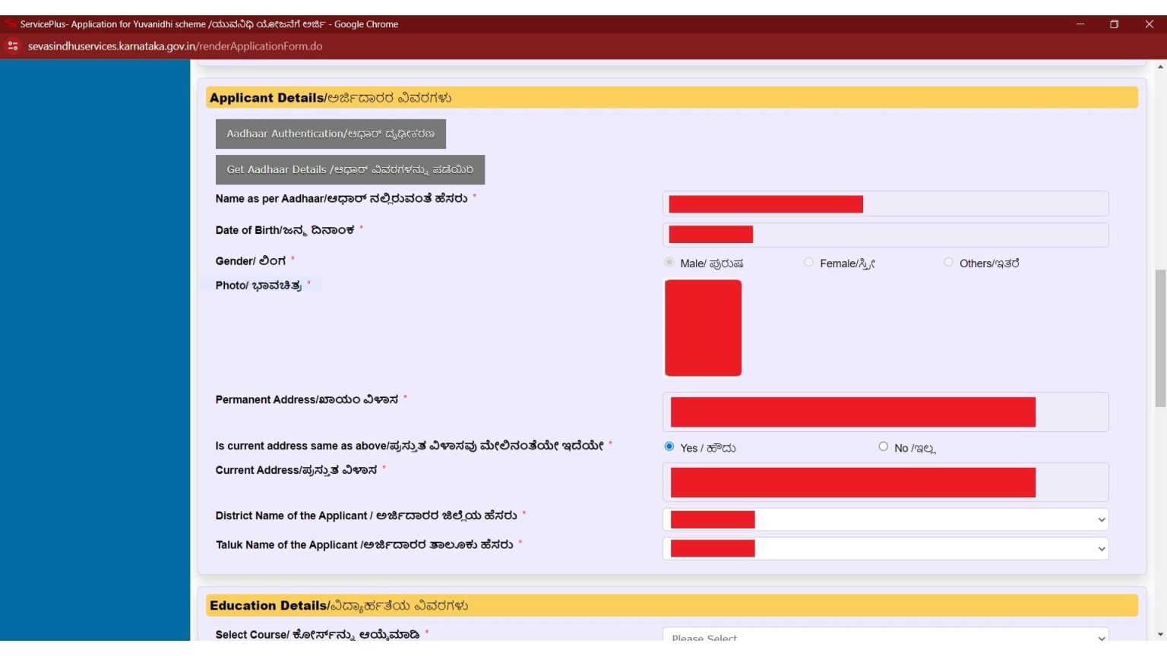Choose No for same current address
The image size is (1167, 656).
click(x=883, y=446)
